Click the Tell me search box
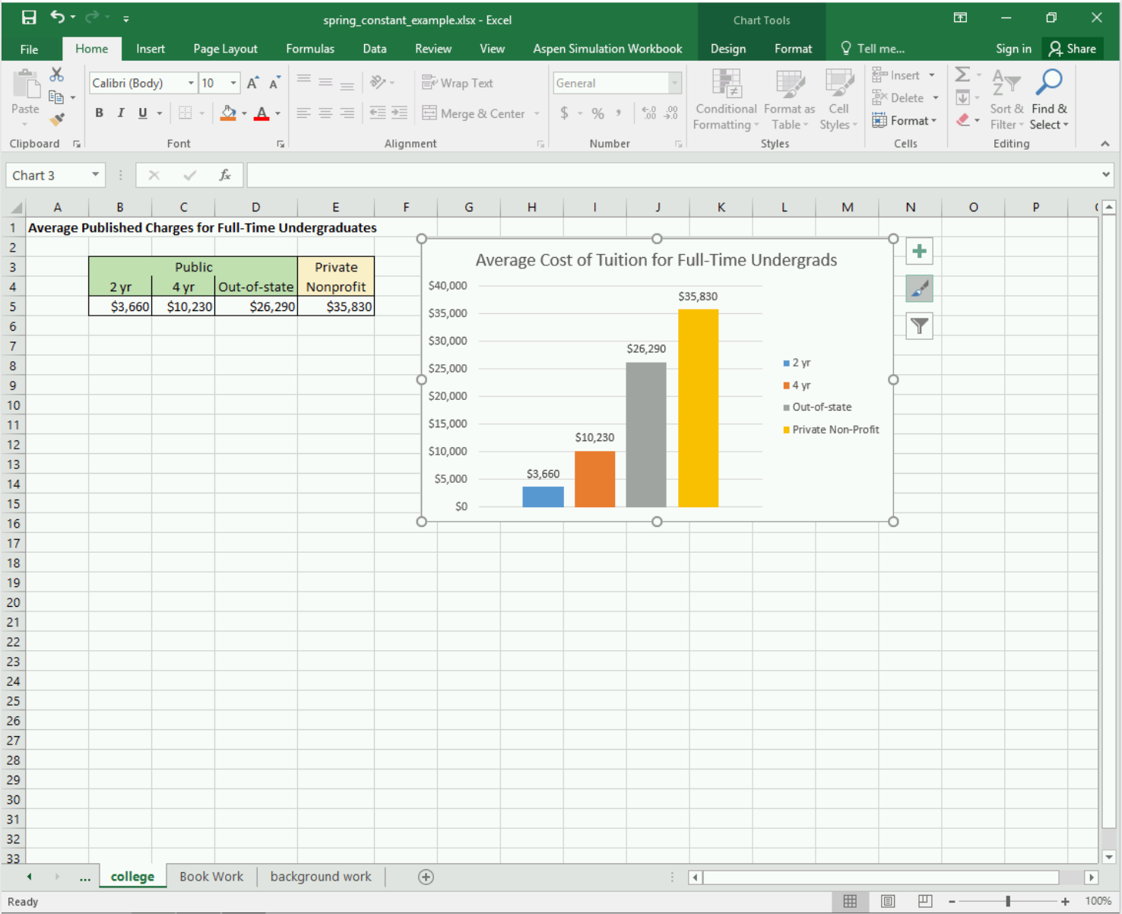Image resolution: width=1122 pixels, height=914 pixels. pos(873,49)
